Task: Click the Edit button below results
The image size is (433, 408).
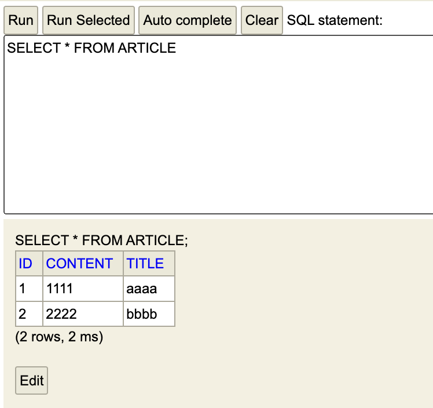Action: [x=31, y=380]
